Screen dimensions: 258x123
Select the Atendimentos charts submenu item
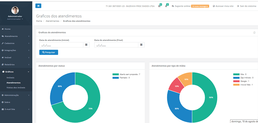pyautogui.click(x=13, y=83)
